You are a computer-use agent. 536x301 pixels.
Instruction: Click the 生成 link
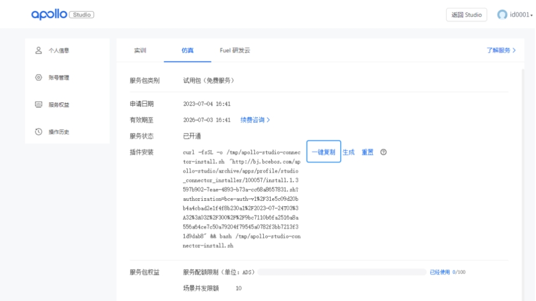coord(348,152)
